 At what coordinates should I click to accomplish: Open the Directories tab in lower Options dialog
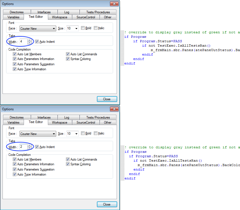(x=17, y=117)
